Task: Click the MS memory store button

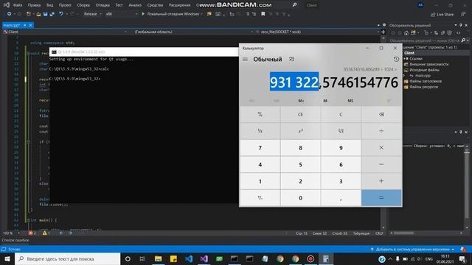Action: 350,101
